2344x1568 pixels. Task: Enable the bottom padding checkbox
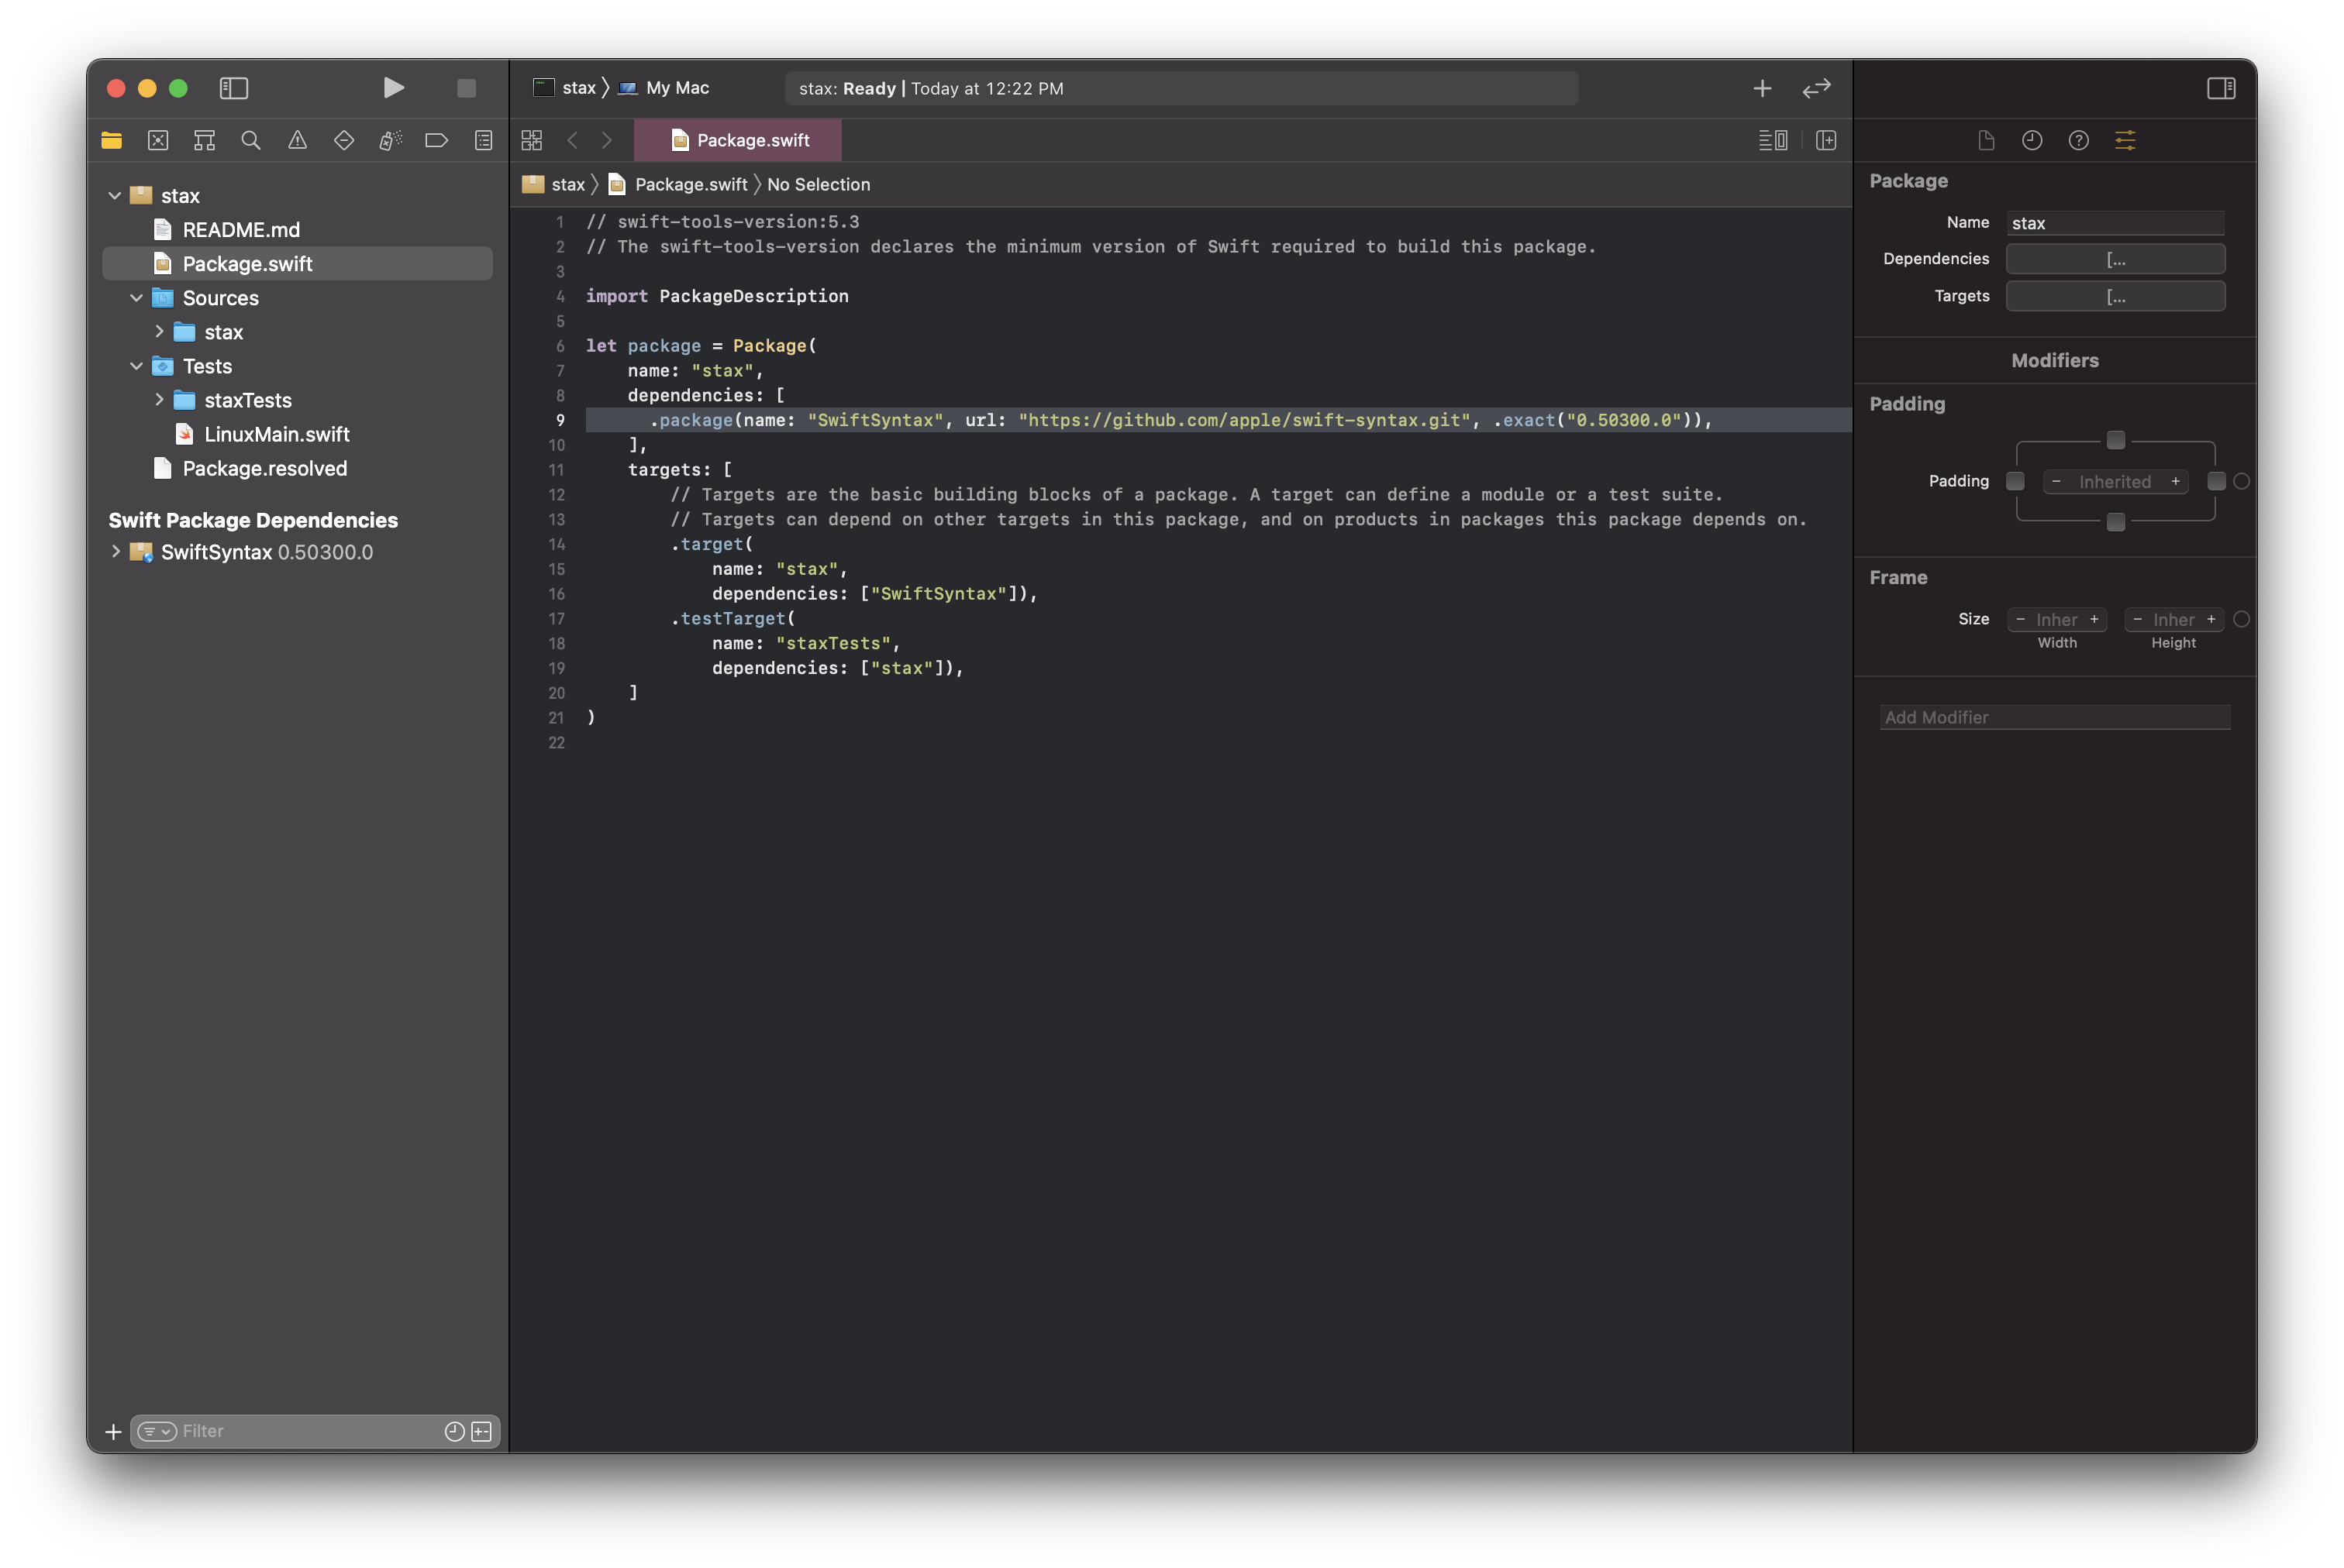[x=2115, y=522]
